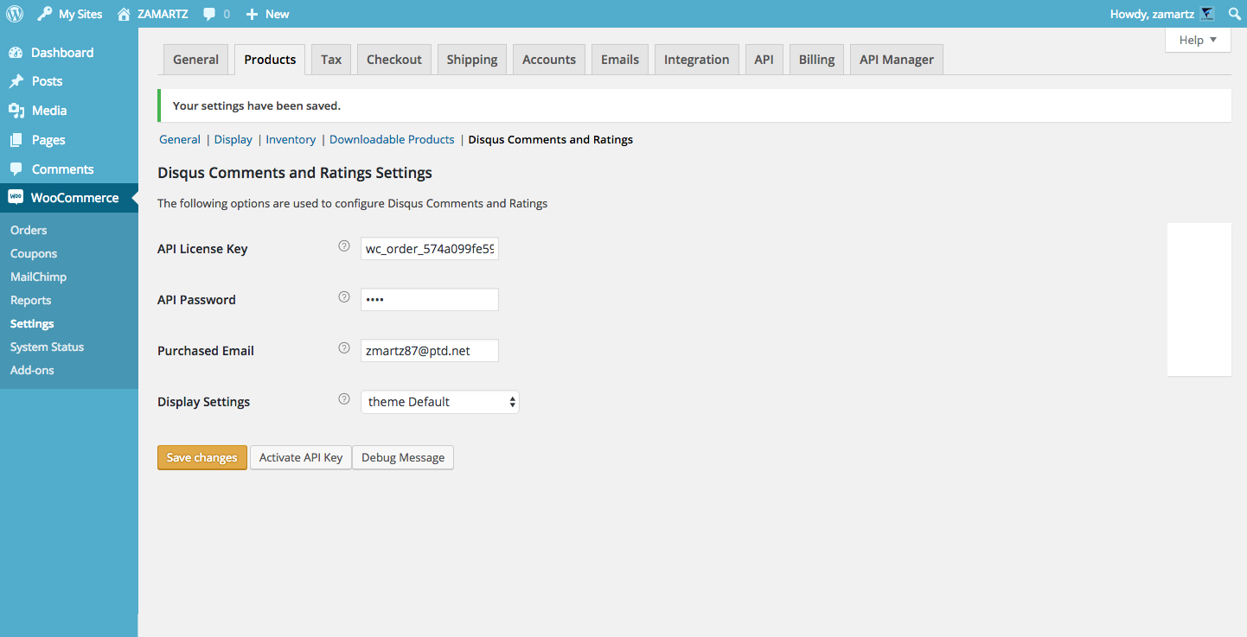Switch to the Shipping tab
Viewport: 1247px width, 637px height.
pyautogui.click(x=471, y=60)
